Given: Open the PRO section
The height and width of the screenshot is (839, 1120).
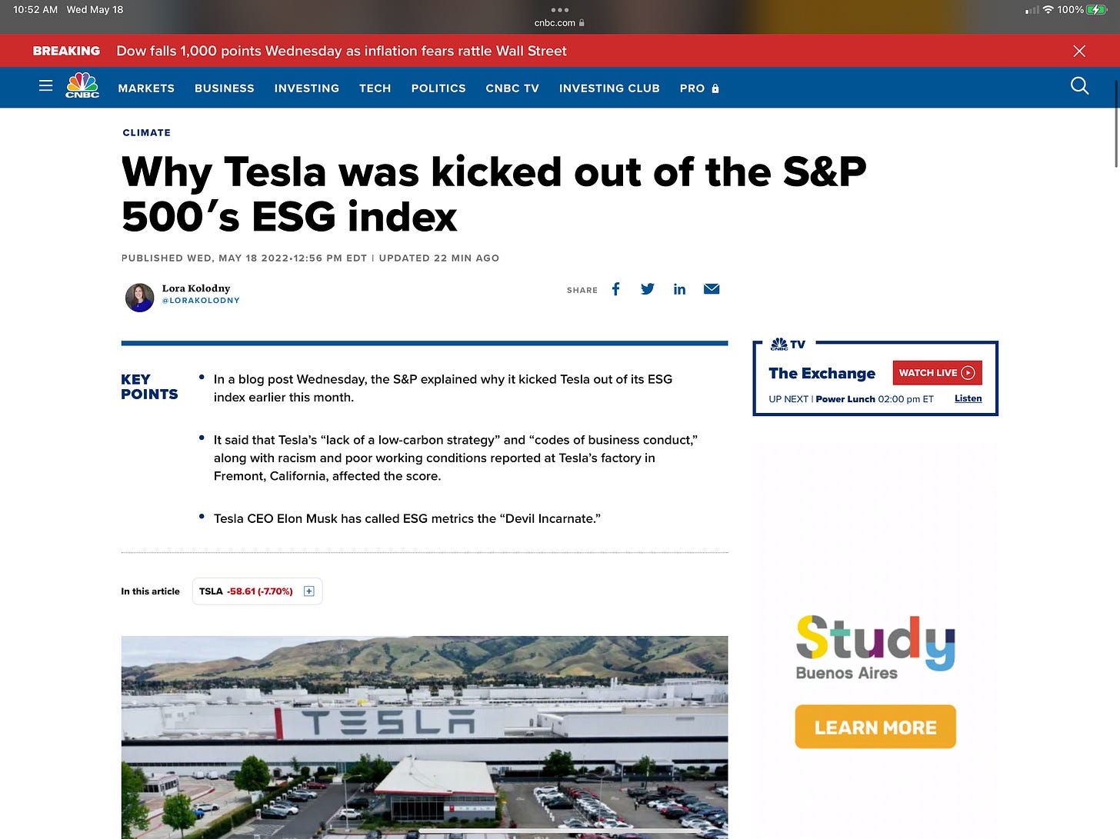Looking at the screenshot, I should coord(692,88).
